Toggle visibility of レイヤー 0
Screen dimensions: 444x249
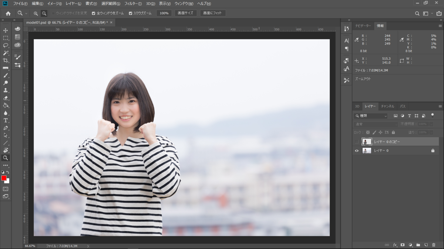pos(357,150)
